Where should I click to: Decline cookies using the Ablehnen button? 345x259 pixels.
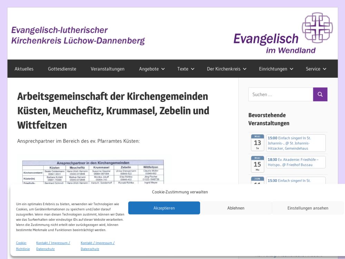coord(236,208)
